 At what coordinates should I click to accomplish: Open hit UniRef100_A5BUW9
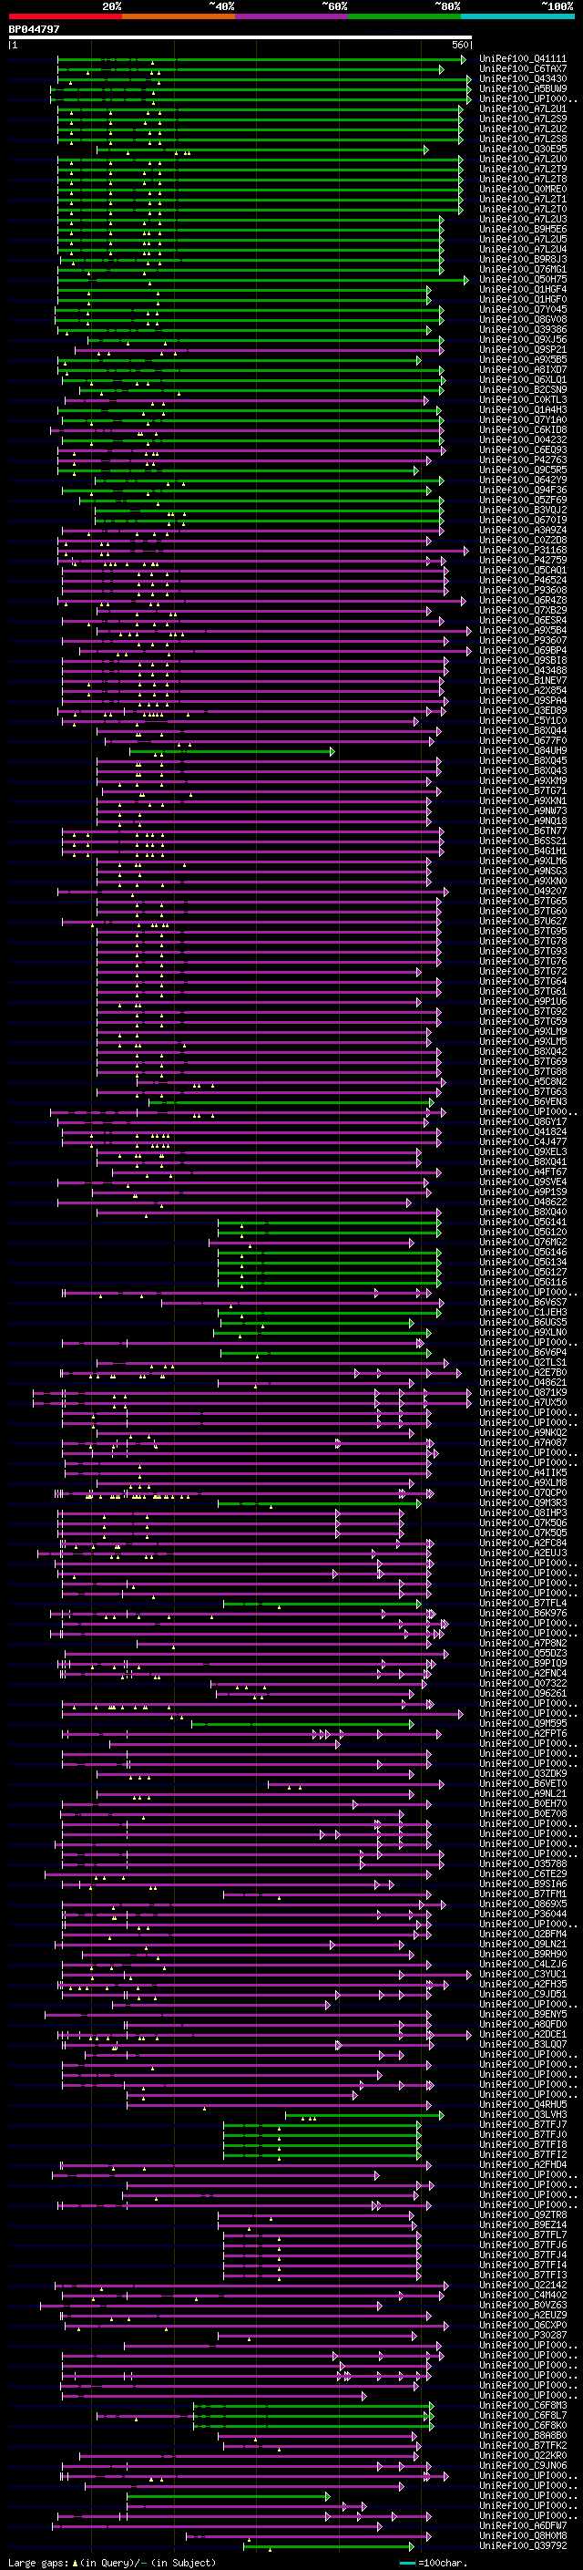coord(523,88)
